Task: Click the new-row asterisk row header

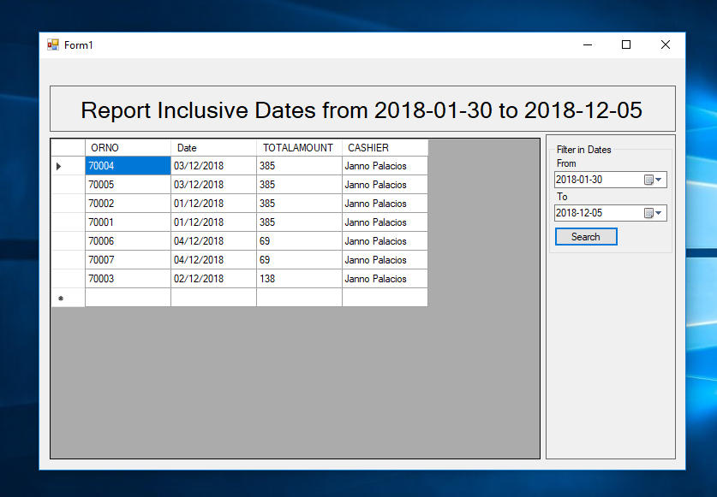Action: pyautogui.click(x=69, y=298)
